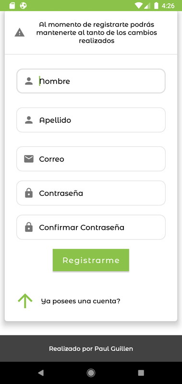This screenshot has height=384, width=182.
Task: Open recent apps with square button
Action: pyautogui.click(x=141, y=373)
